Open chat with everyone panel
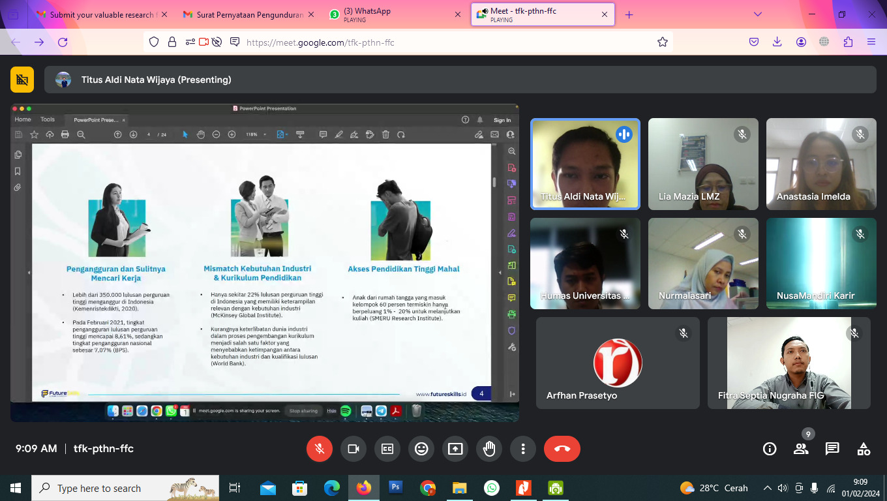Screen dimensions: 887x501 (x=832, y=449)
